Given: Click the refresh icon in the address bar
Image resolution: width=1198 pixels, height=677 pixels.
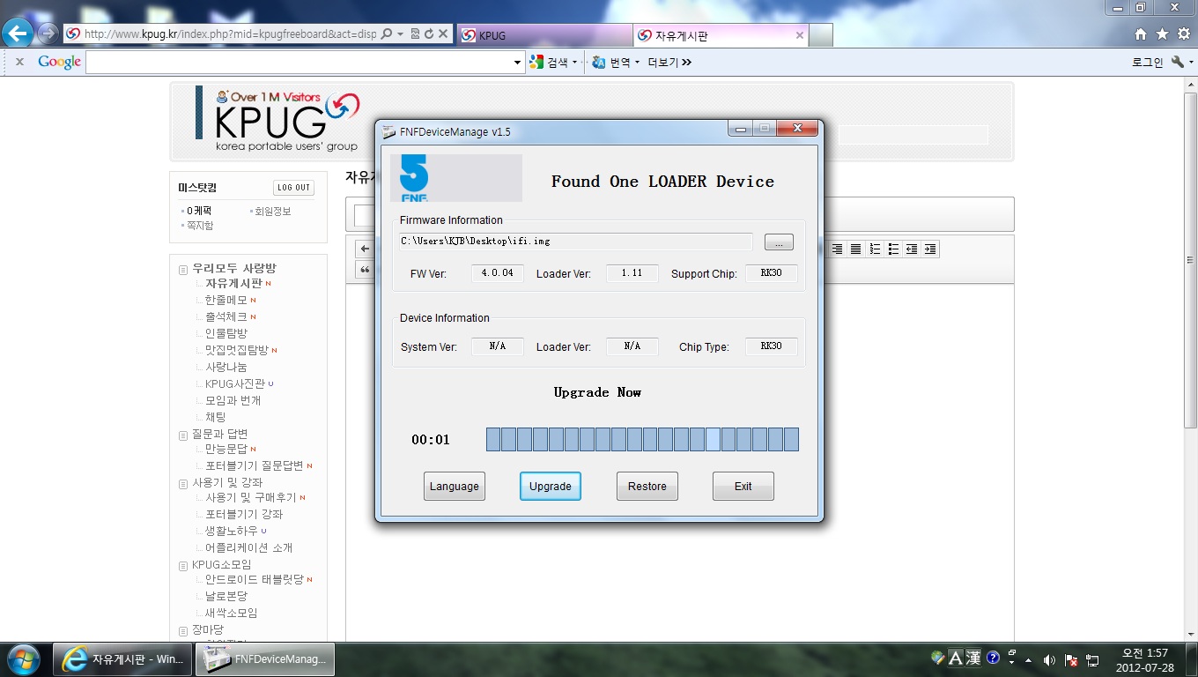Looking at the screenshot, I should click(429, 34).
